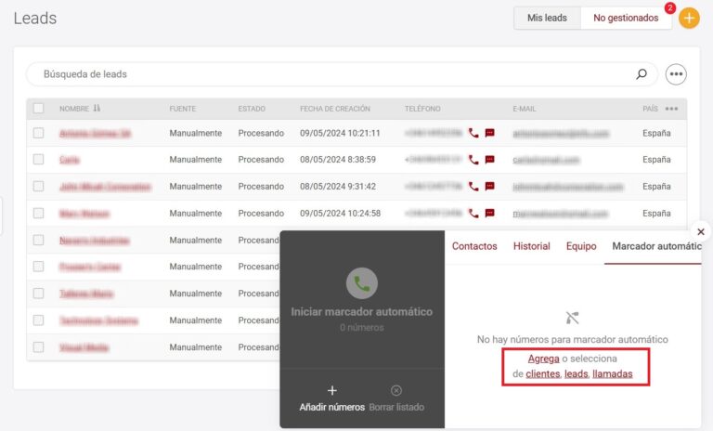Click the orange add lead plus button
Image resolution: width=713 pixels, height=431 pixels.
(x=689, y=19)
